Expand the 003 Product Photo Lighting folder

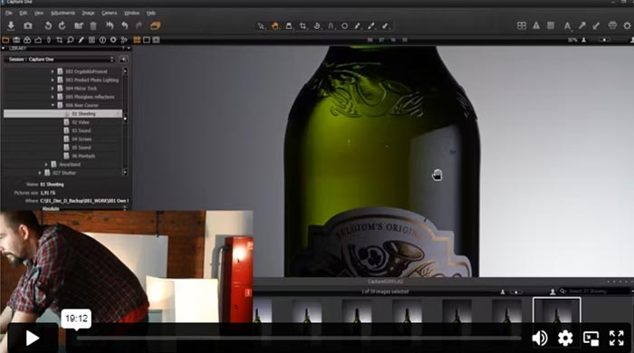tap(53, 80)
